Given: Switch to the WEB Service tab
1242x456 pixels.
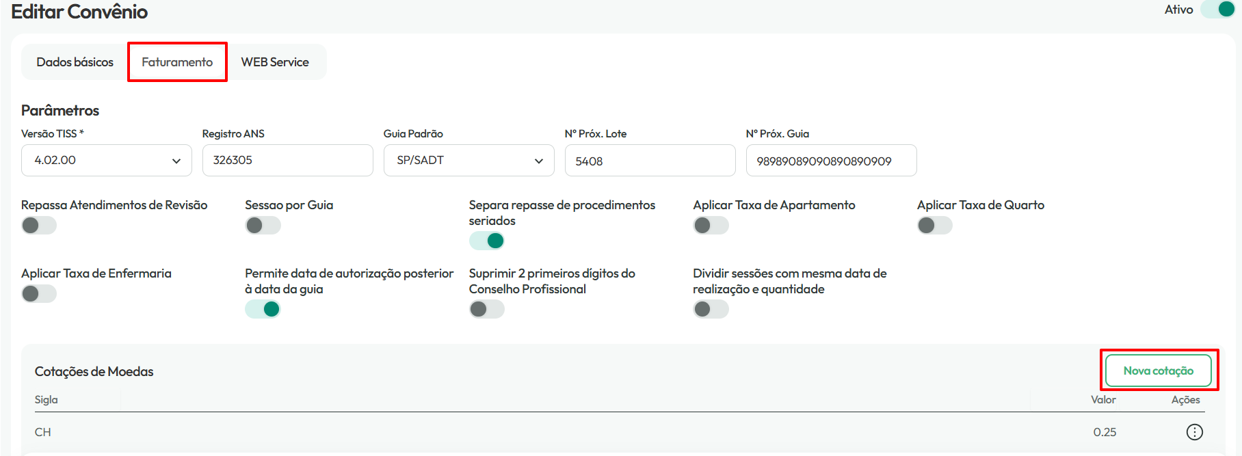Looking at the screenshot, I should (275, 62).
